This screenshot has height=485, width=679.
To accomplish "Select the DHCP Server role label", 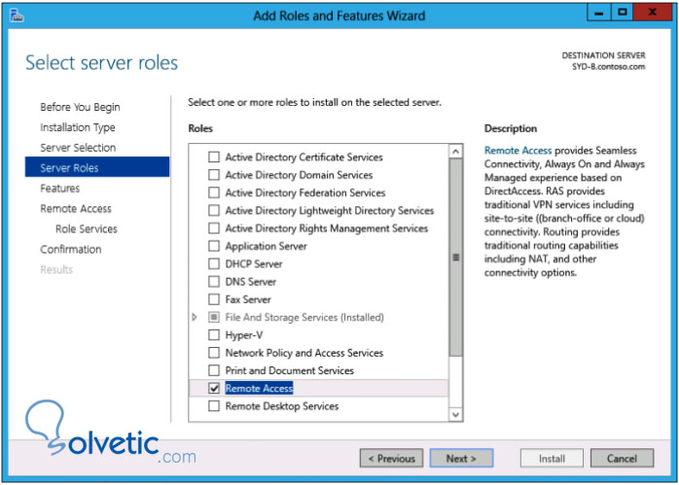I will coord(254,264).
